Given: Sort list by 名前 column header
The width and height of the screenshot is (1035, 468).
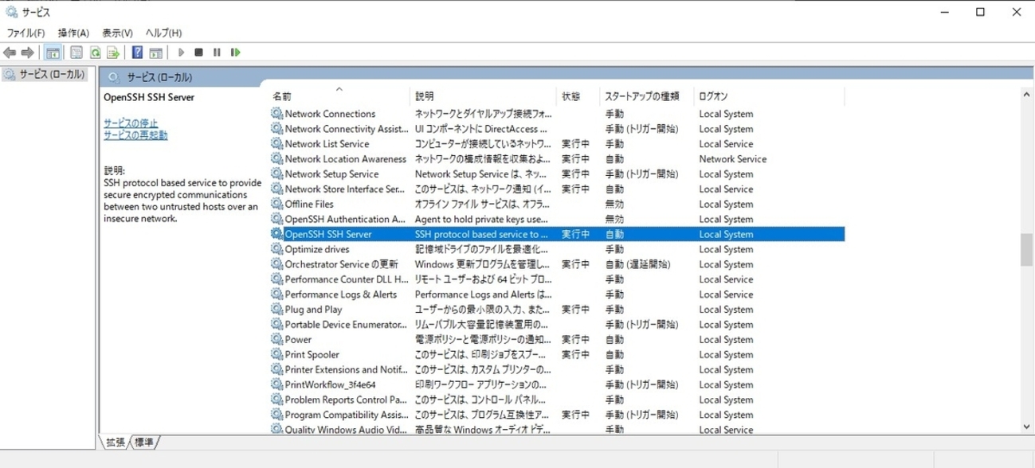Looking at the screenshot, I should tap(282, 96).
